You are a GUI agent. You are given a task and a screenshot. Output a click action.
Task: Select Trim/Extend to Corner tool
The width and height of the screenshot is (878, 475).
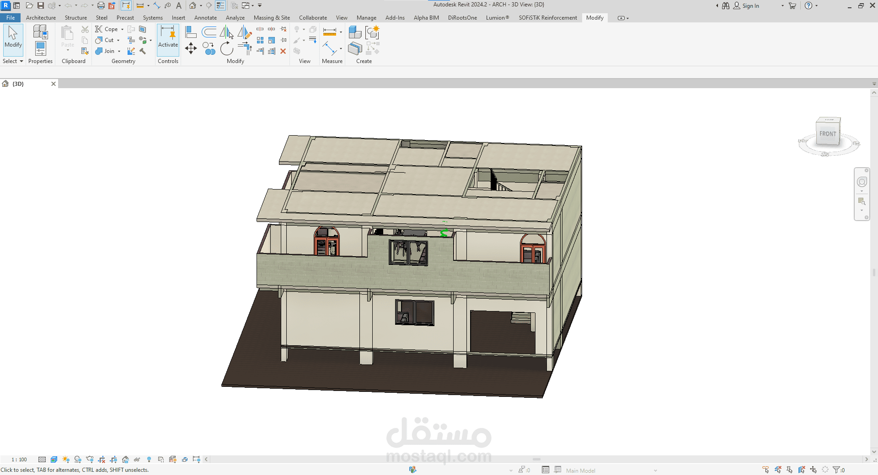[x=245, y=48]
